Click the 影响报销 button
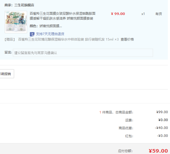This screenshot has width=170, height=154. click(7, 74)
